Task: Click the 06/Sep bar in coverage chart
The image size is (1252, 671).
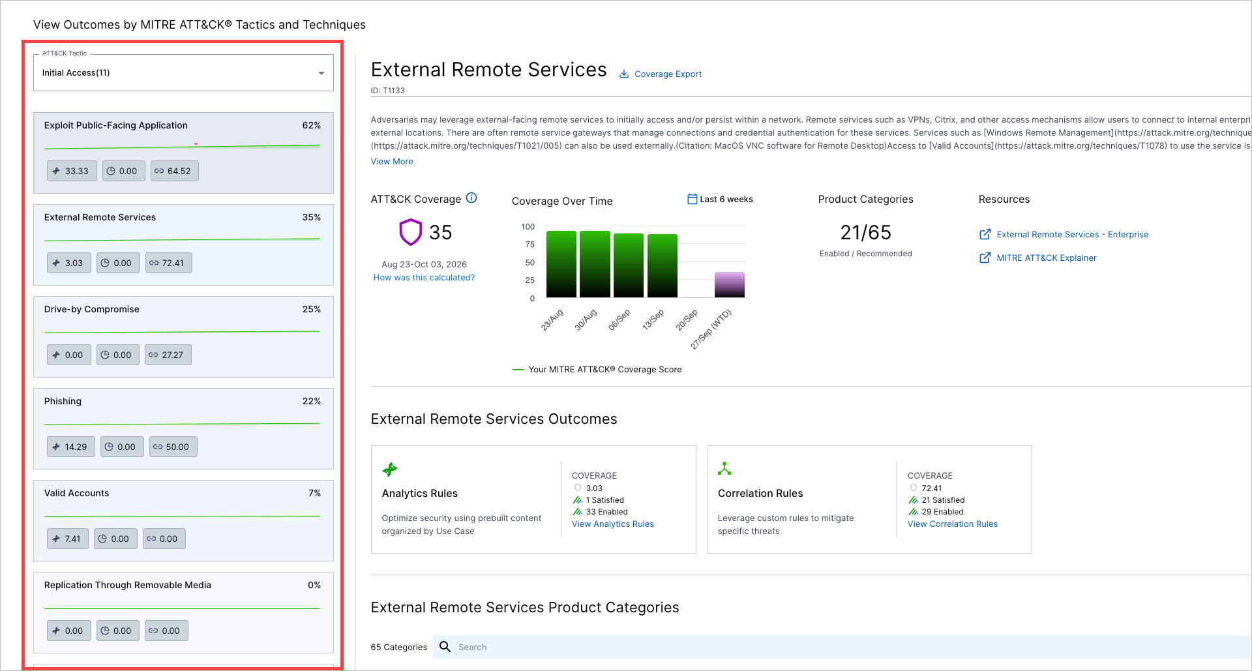Action: (629, 265)
